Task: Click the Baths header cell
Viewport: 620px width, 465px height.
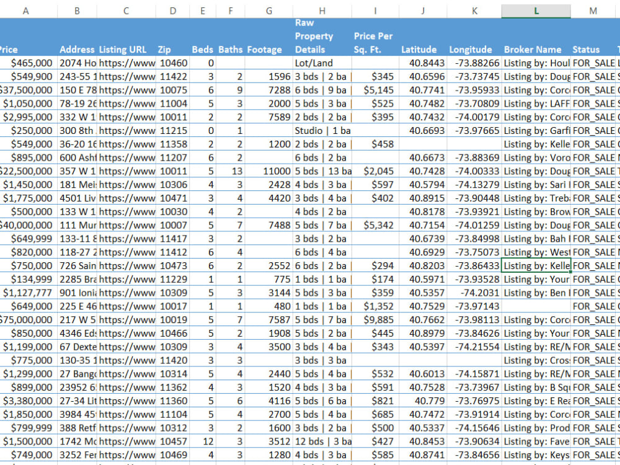Action: coord(231,37)
